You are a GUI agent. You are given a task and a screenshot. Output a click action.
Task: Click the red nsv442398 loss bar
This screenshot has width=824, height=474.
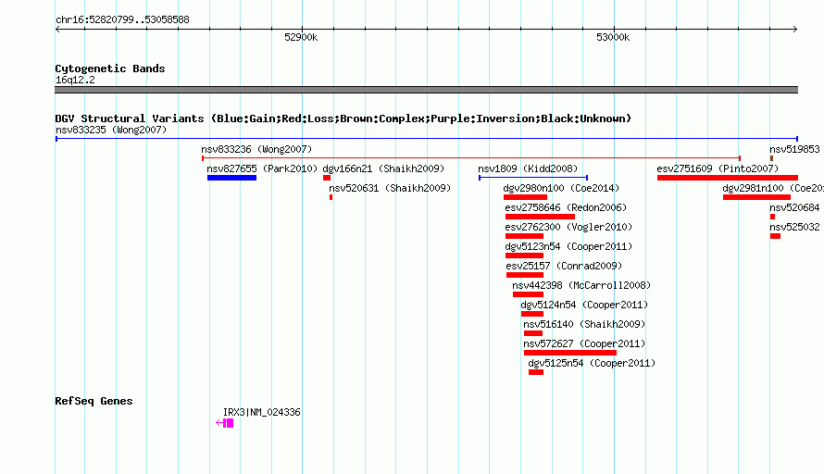click(528, 294)
